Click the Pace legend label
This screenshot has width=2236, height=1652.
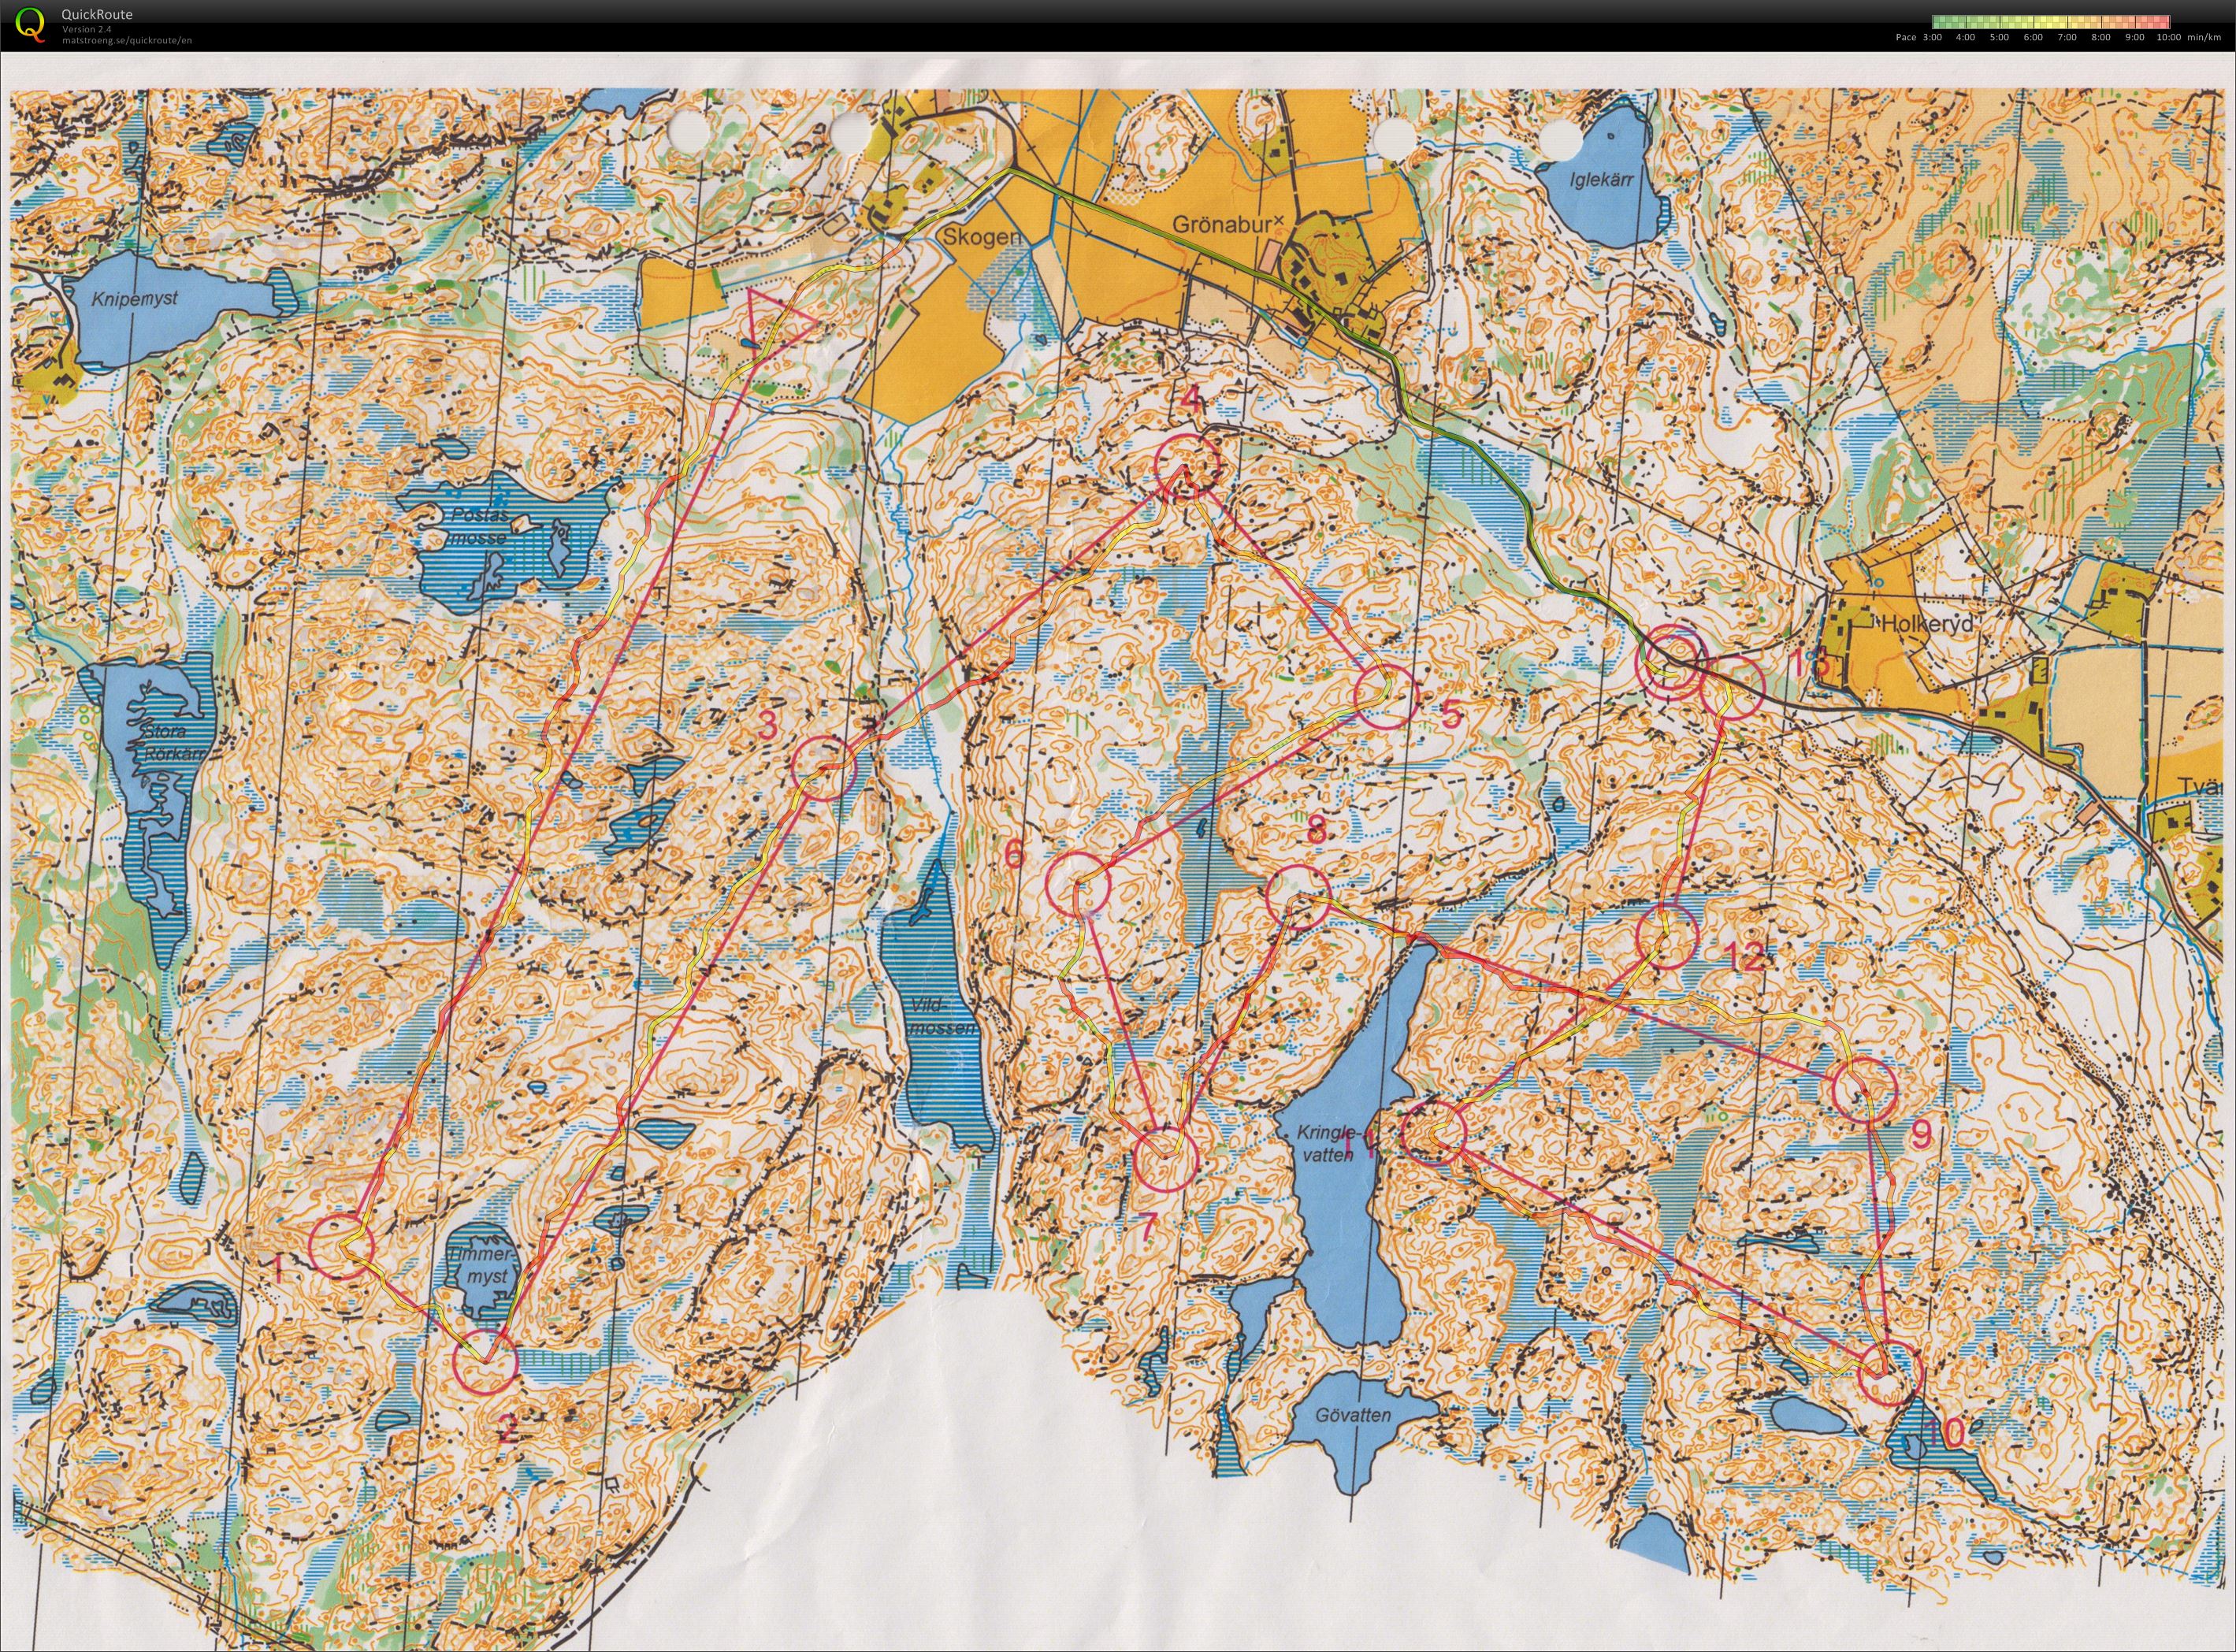click(1904, 37)
